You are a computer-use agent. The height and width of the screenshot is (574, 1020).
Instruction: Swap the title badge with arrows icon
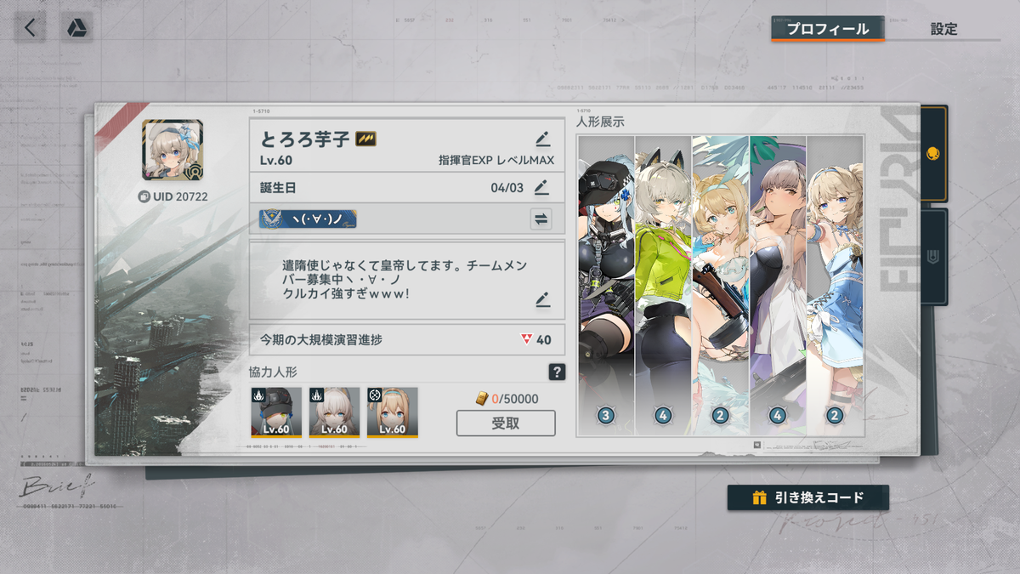pos(541,219)
